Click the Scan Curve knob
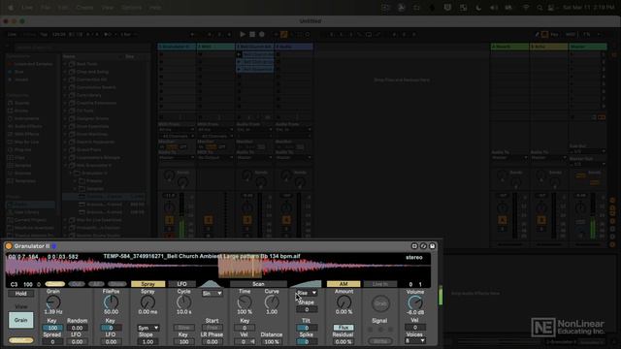 [x=272, y=301]
